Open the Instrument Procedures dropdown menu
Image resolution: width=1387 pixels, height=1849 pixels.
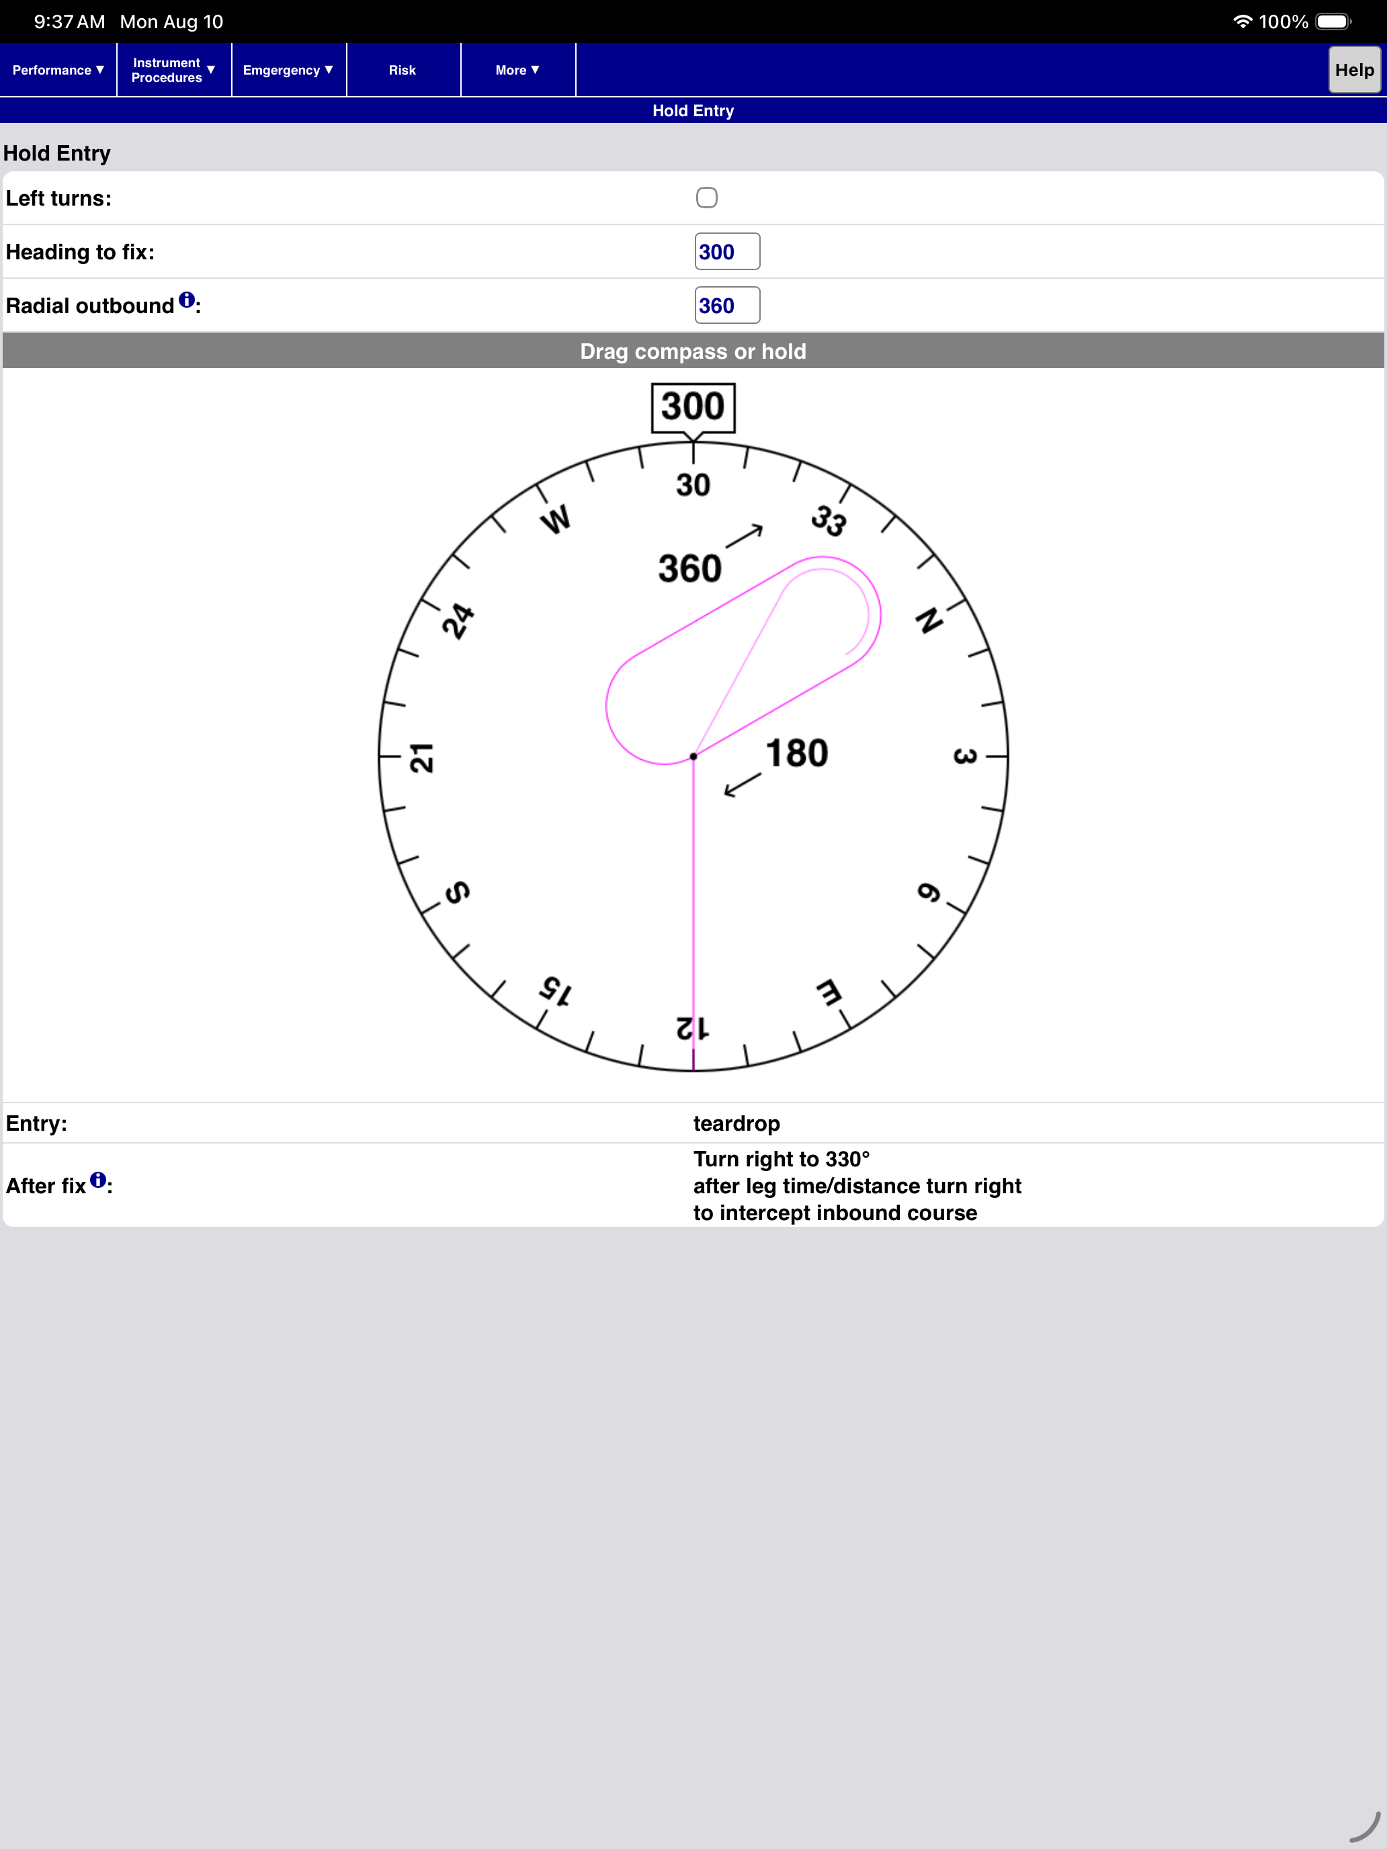(174, 71)
